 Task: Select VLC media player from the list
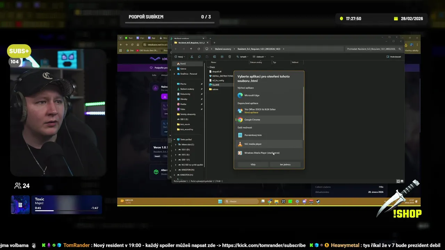(268, 144)
